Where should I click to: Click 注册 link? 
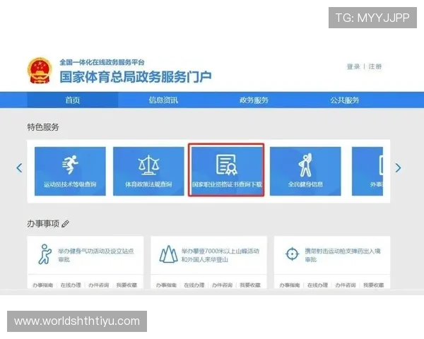(375, 66)
